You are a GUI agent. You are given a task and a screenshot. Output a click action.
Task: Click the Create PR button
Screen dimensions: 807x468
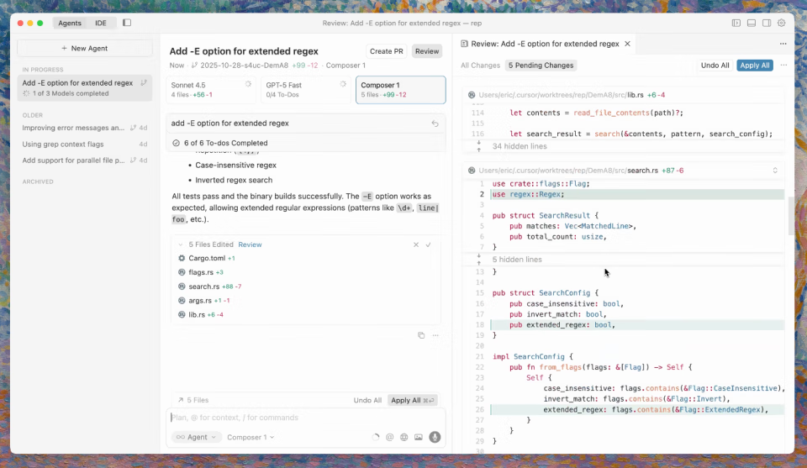click(386, 51)
